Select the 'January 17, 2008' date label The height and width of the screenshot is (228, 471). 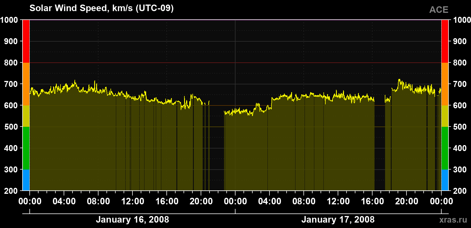(x=338, y=219)
